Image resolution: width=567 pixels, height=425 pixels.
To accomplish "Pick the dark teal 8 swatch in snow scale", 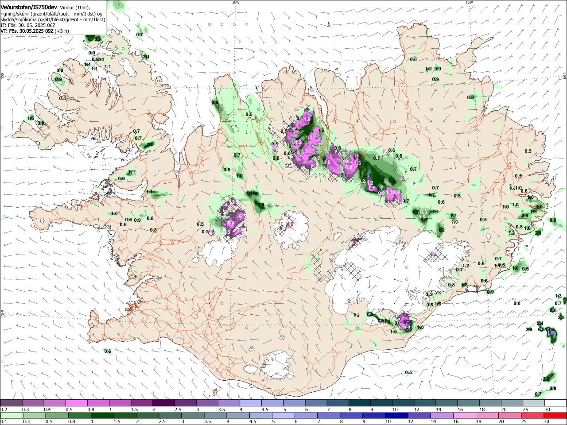I will coord(360,403).
